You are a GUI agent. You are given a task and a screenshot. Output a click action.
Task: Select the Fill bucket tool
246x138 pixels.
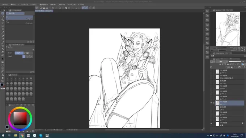(3, 52)
